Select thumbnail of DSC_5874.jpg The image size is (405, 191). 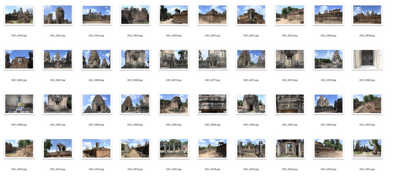point(251,59)
